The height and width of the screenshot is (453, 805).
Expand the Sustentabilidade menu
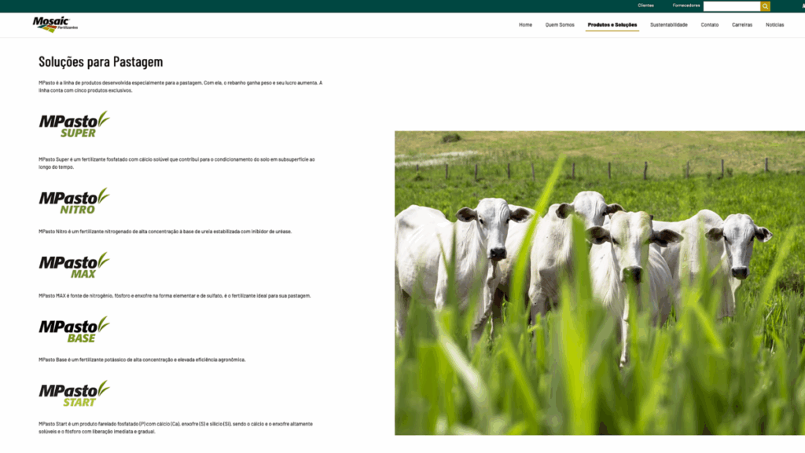[x=669, y=25]
